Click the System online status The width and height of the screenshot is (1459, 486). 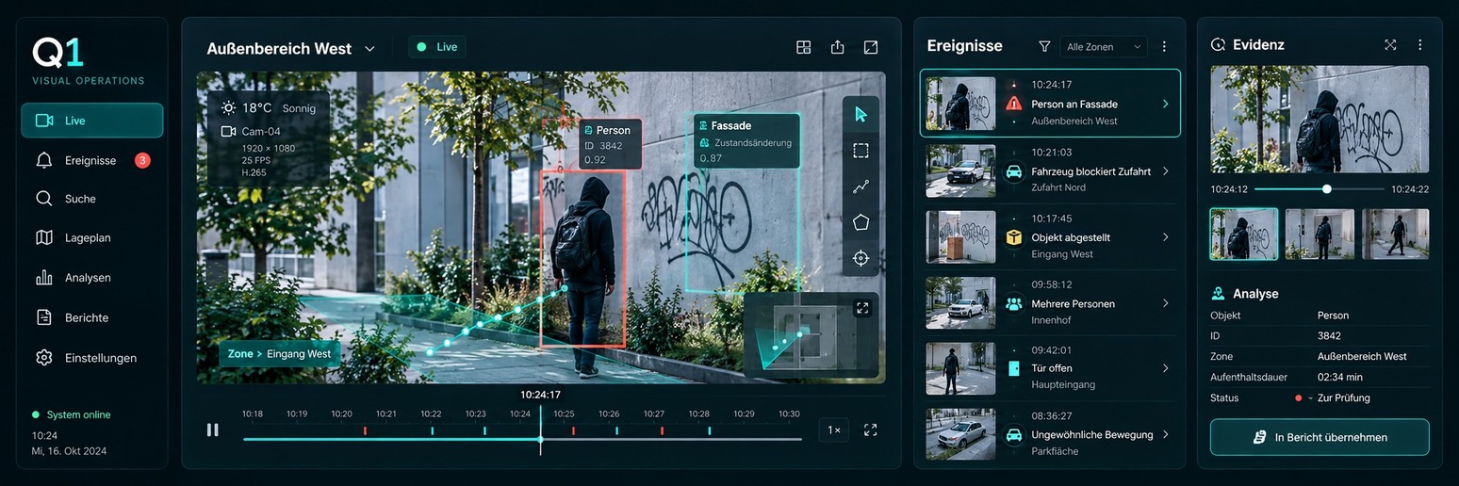point(72,414)
